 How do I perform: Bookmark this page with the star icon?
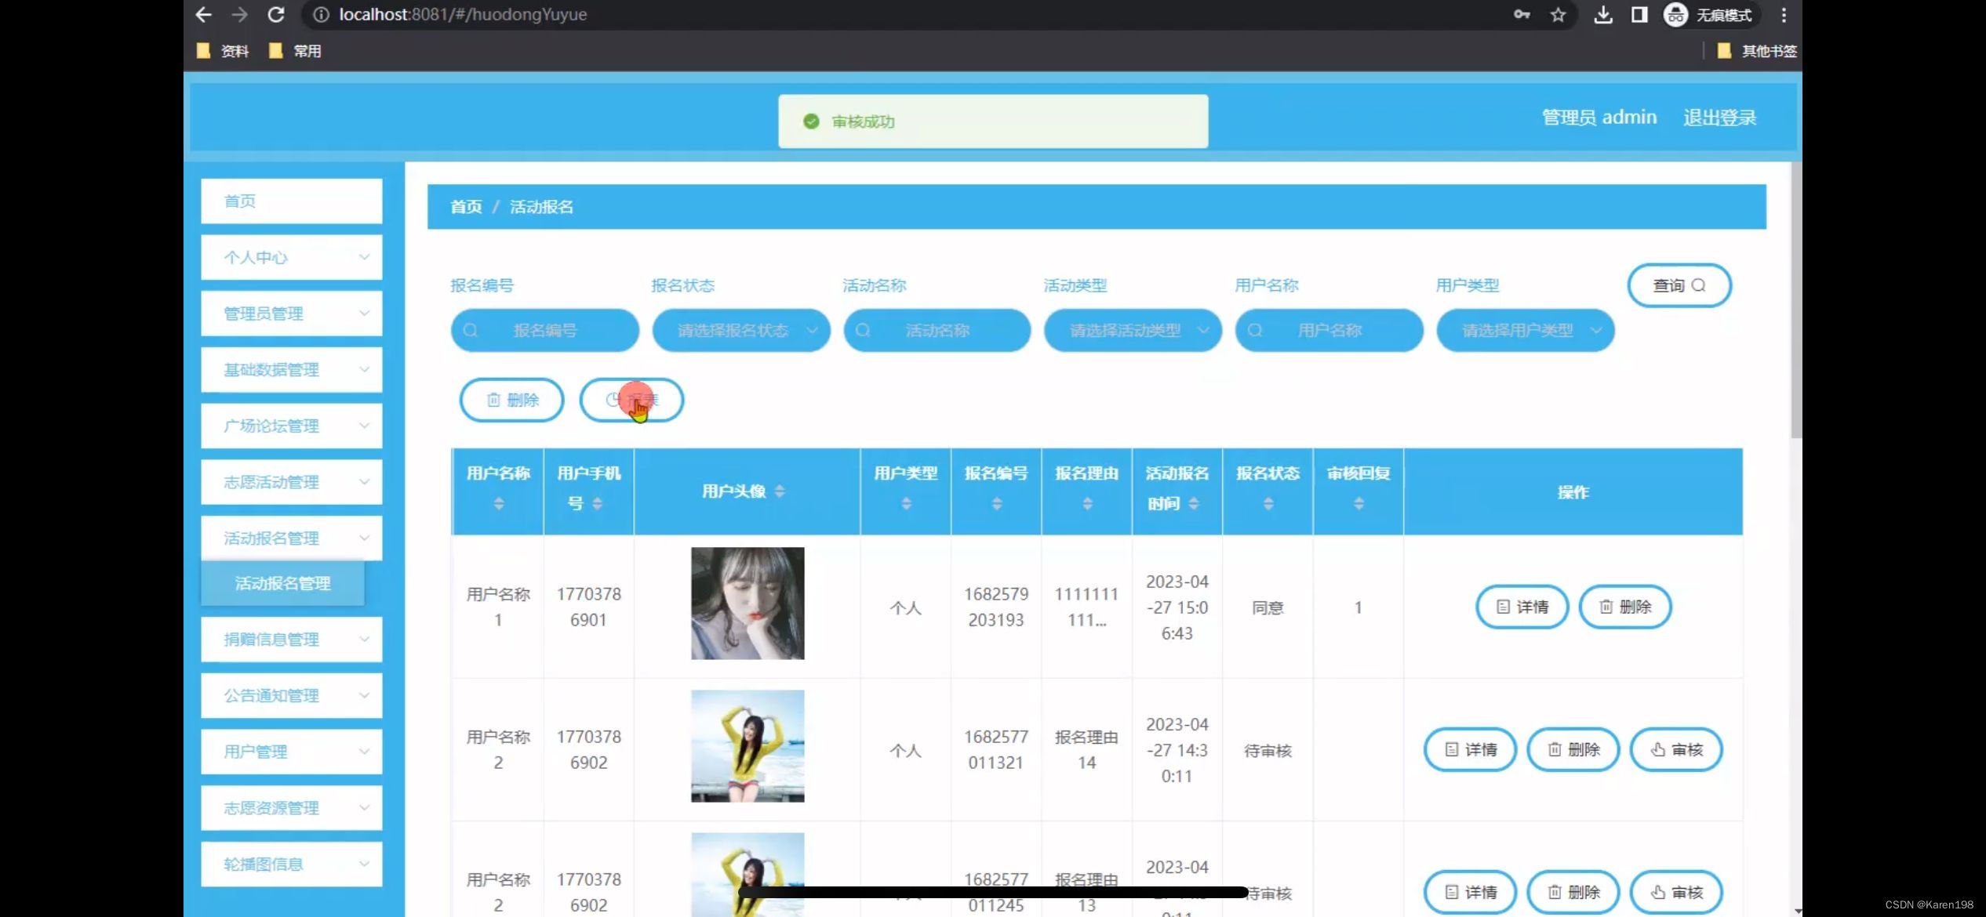[1559, 14]
